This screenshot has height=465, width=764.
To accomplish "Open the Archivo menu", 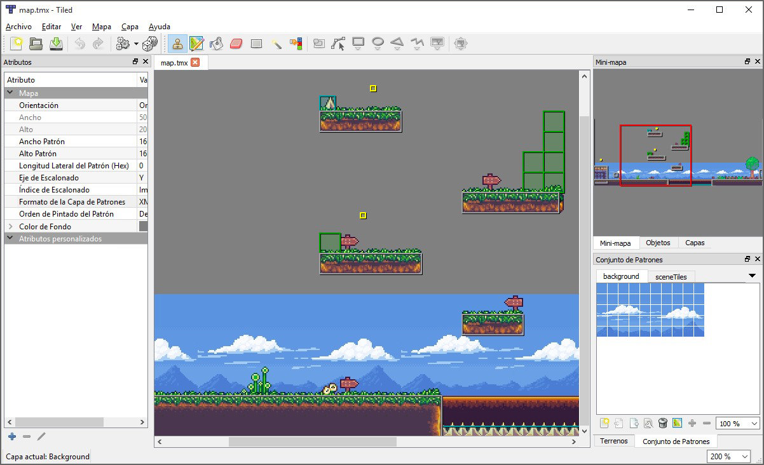I will pos(18,27).
